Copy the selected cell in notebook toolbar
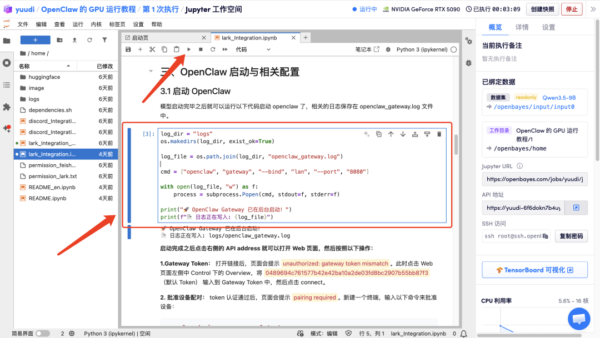Image resolution: width=600 pixels, height=338 pixels. [x=164, y=49]
